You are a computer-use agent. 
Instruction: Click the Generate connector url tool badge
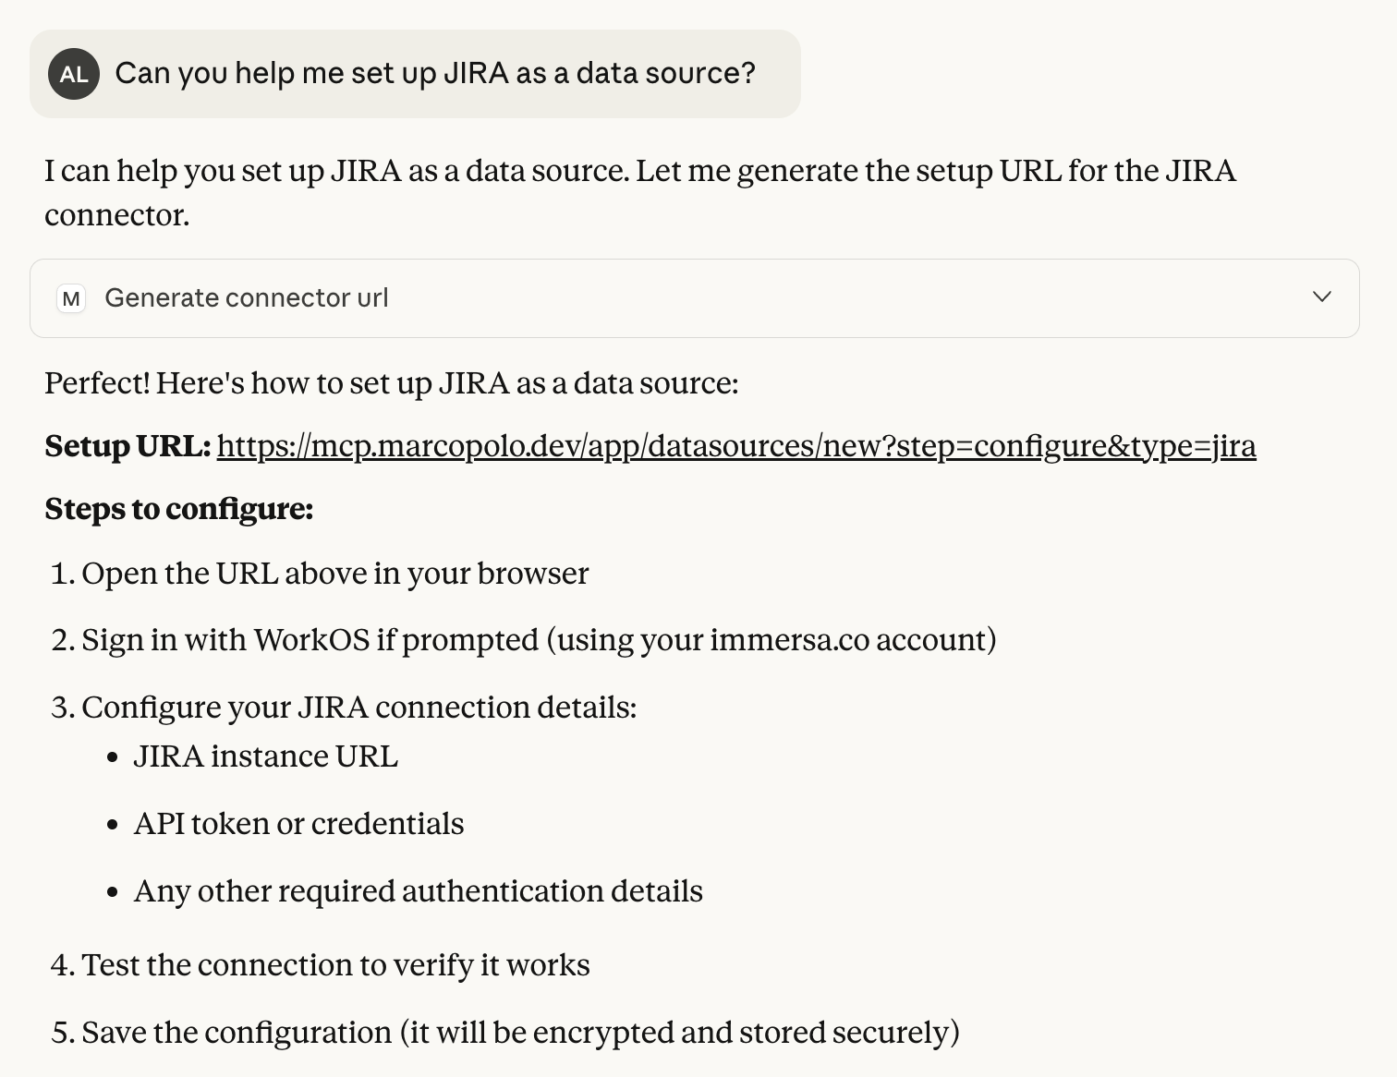pyautogui.click(x=247, y=297)
